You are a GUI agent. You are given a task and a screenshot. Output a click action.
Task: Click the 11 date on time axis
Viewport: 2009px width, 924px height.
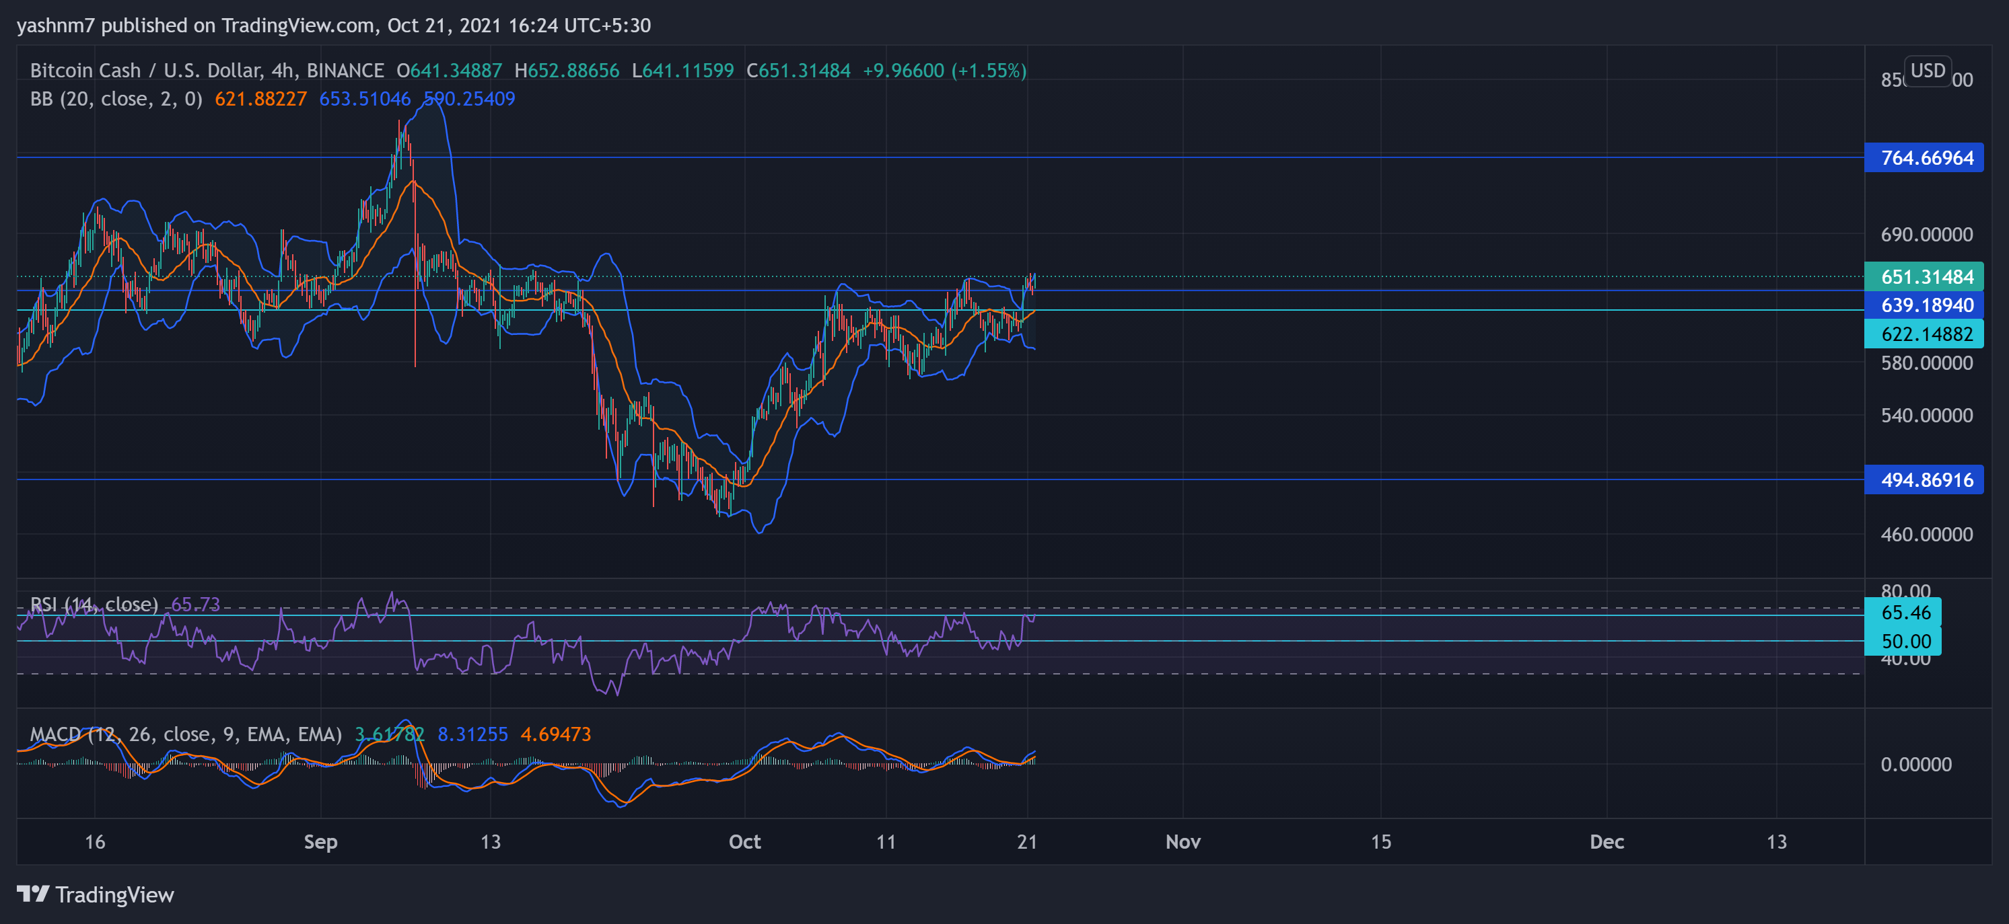[885, 841]
